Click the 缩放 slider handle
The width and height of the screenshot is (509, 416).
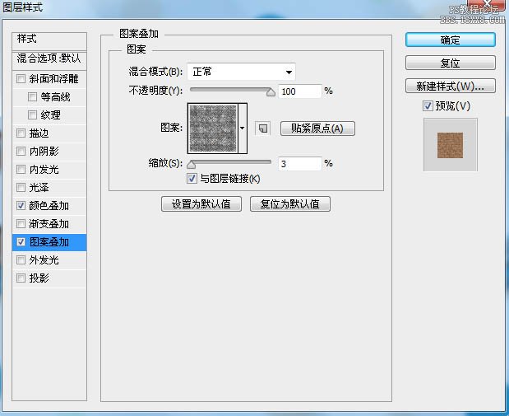192,165
